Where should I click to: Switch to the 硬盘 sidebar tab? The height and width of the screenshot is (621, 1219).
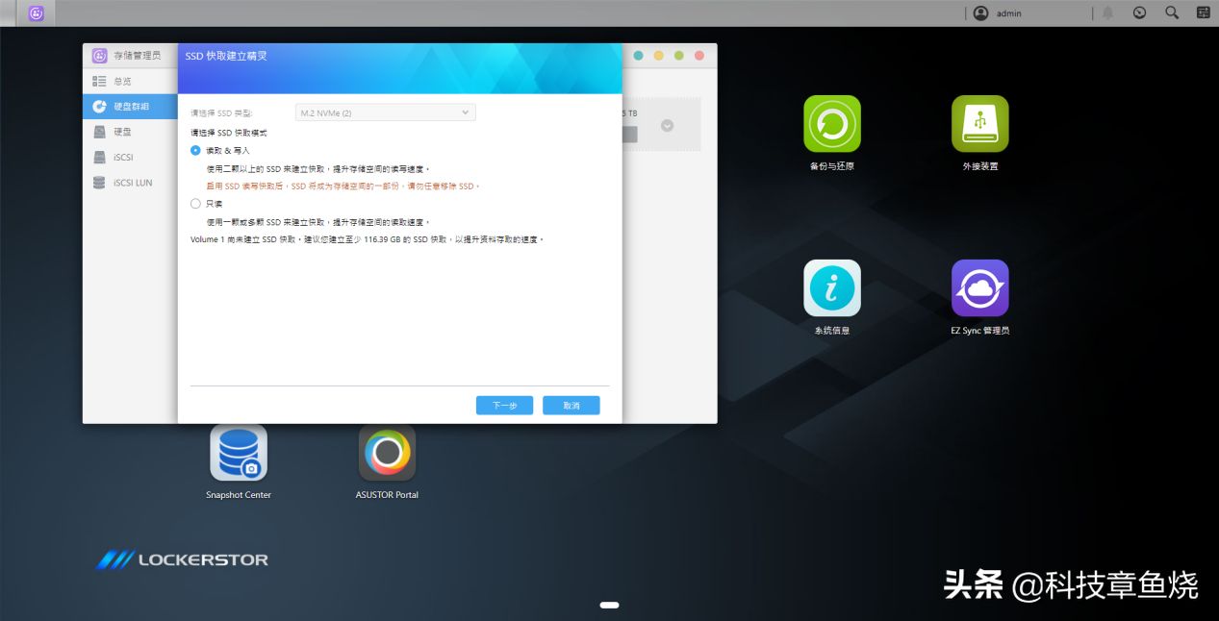[121, 132]
